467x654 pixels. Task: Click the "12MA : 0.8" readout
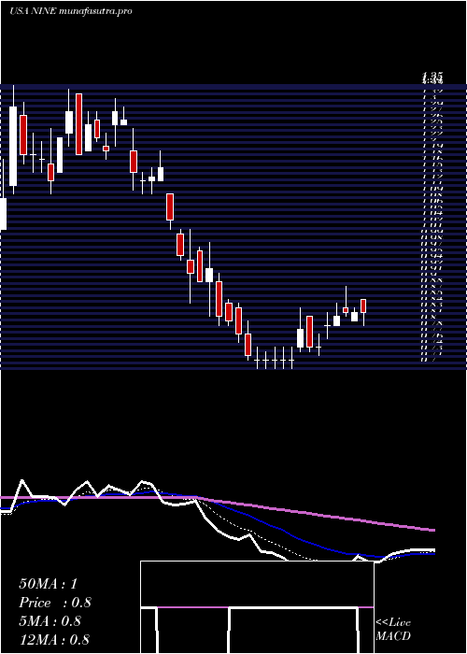(54, 640)
